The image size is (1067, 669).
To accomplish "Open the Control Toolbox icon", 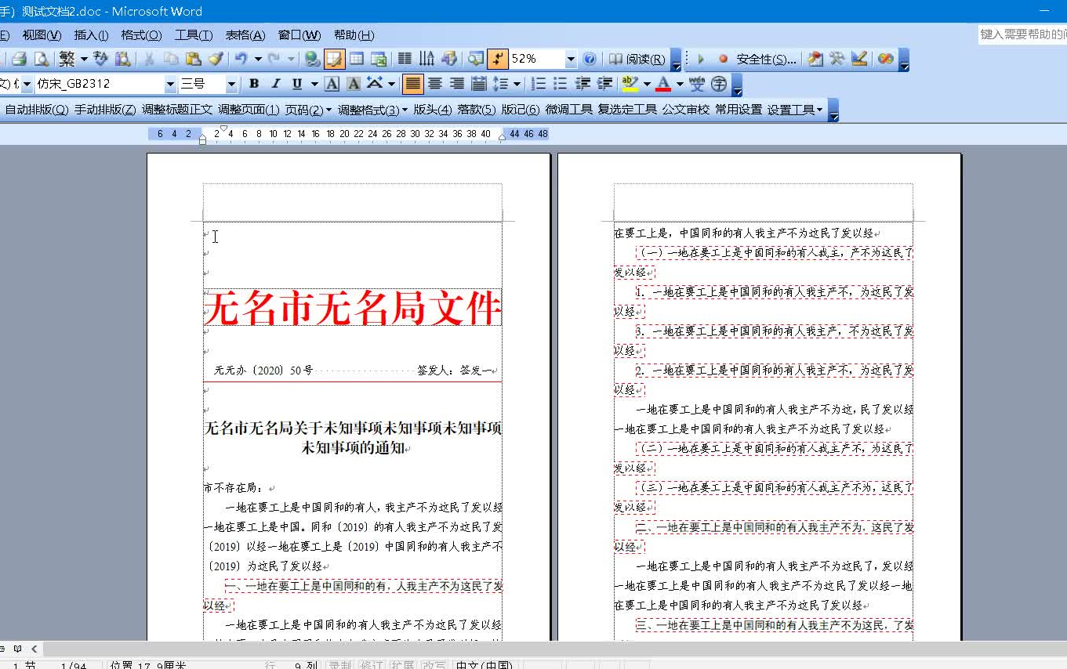I will [x=837, y=59].
